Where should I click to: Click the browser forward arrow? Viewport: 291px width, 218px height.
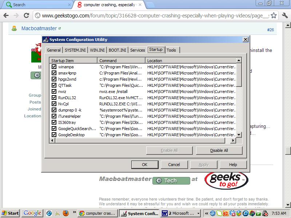click(x=16, y=15)
